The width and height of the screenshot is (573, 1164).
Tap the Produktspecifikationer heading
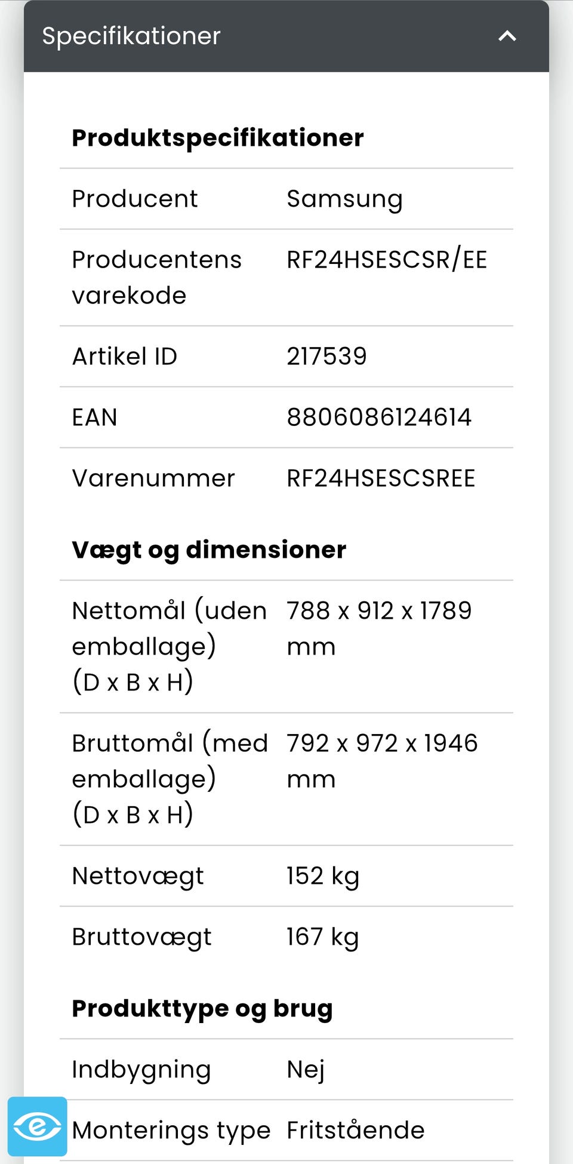pos(218,139)
